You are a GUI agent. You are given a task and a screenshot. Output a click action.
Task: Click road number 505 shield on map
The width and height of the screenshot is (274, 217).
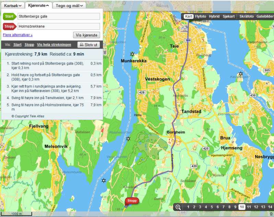pyautogui.click(x=267, y=70)
